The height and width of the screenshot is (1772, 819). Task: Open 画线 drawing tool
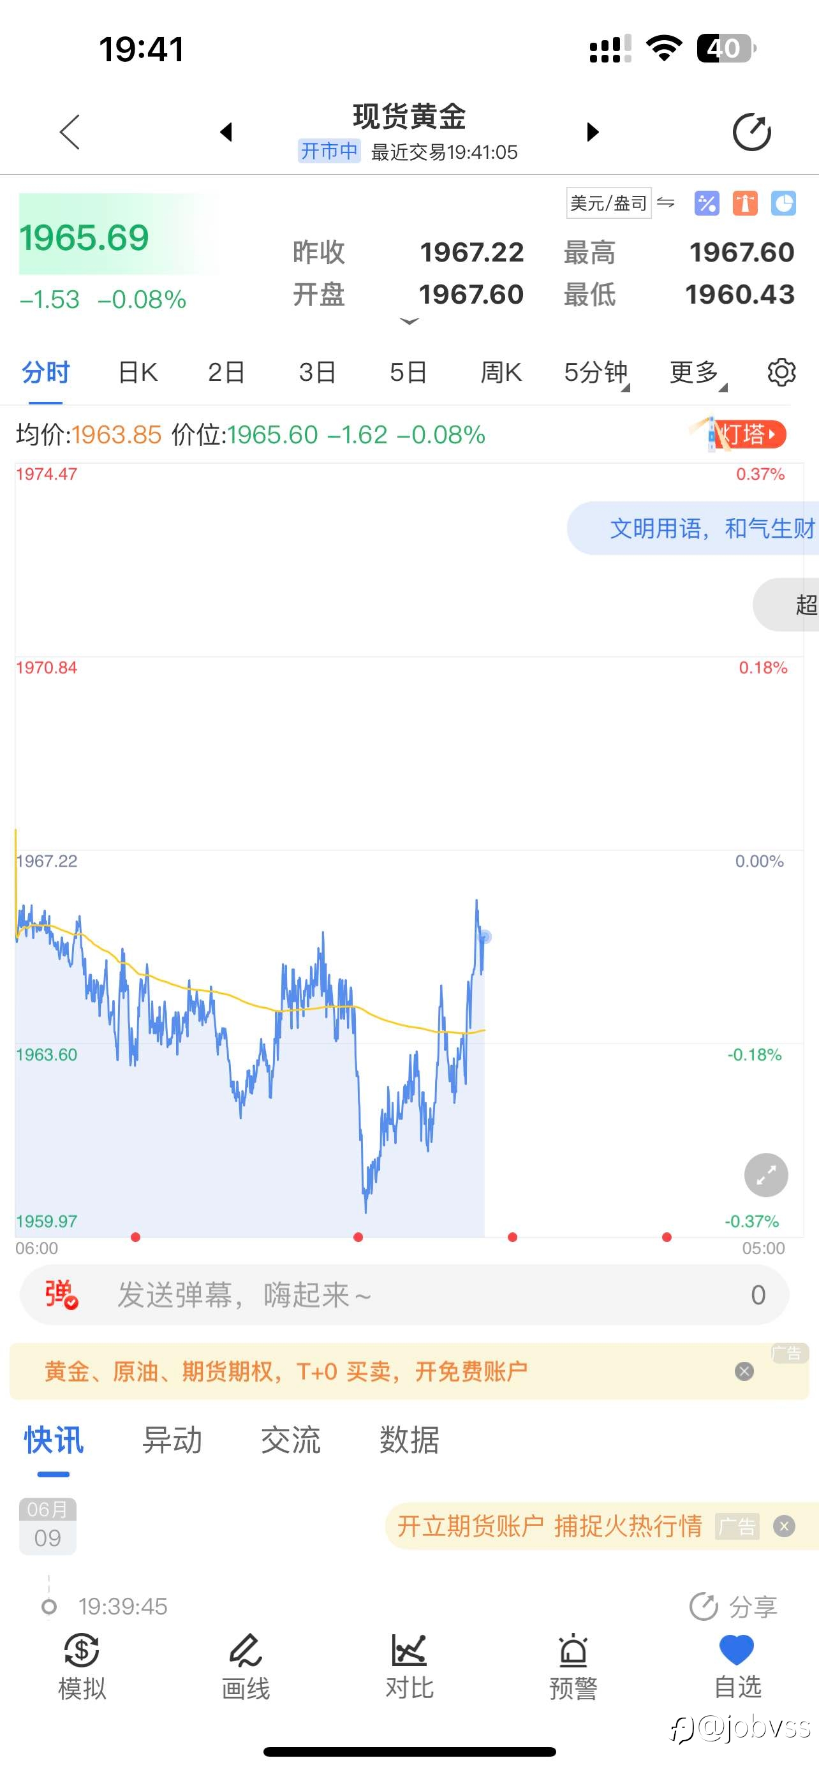[x=246, y=1667]
